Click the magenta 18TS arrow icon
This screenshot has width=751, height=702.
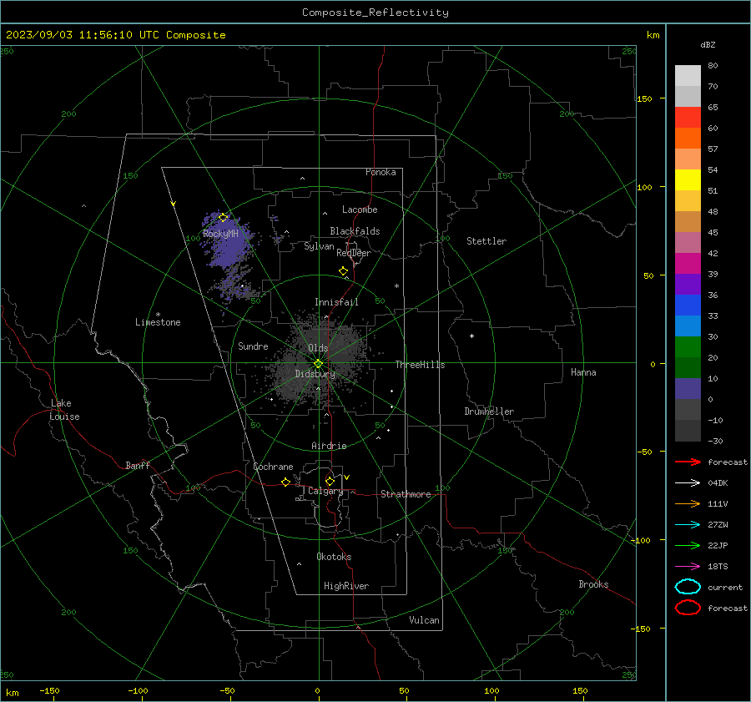pyautogui.click(x=688, y=567)
